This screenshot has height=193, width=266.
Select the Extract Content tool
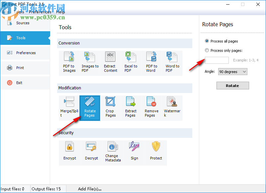tap(110, 61)
